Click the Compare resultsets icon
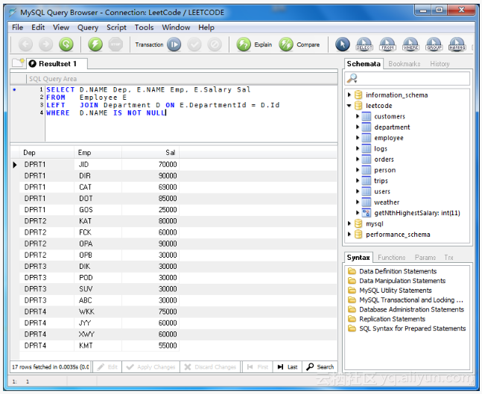This screenshot has height=394, width=482. pos(286,45)
